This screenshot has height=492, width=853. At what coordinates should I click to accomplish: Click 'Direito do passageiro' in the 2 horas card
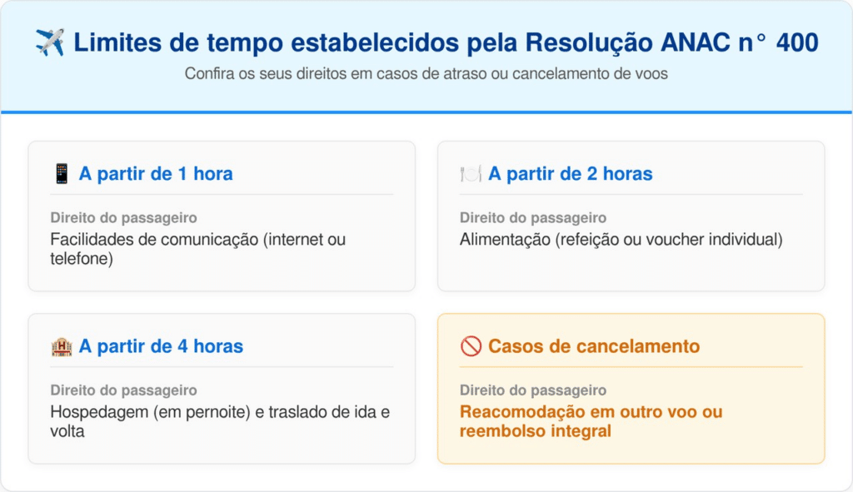[x=532, y=218]
